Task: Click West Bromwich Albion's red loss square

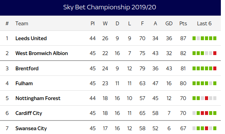Action: click(x=215, y=53)
